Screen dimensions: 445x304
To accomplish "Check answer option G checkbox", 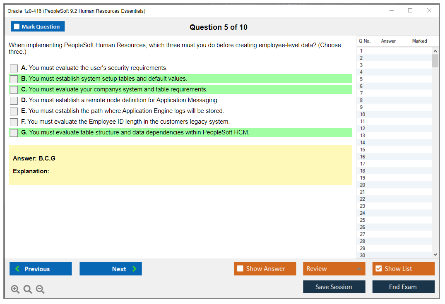I will coord(14,132).
